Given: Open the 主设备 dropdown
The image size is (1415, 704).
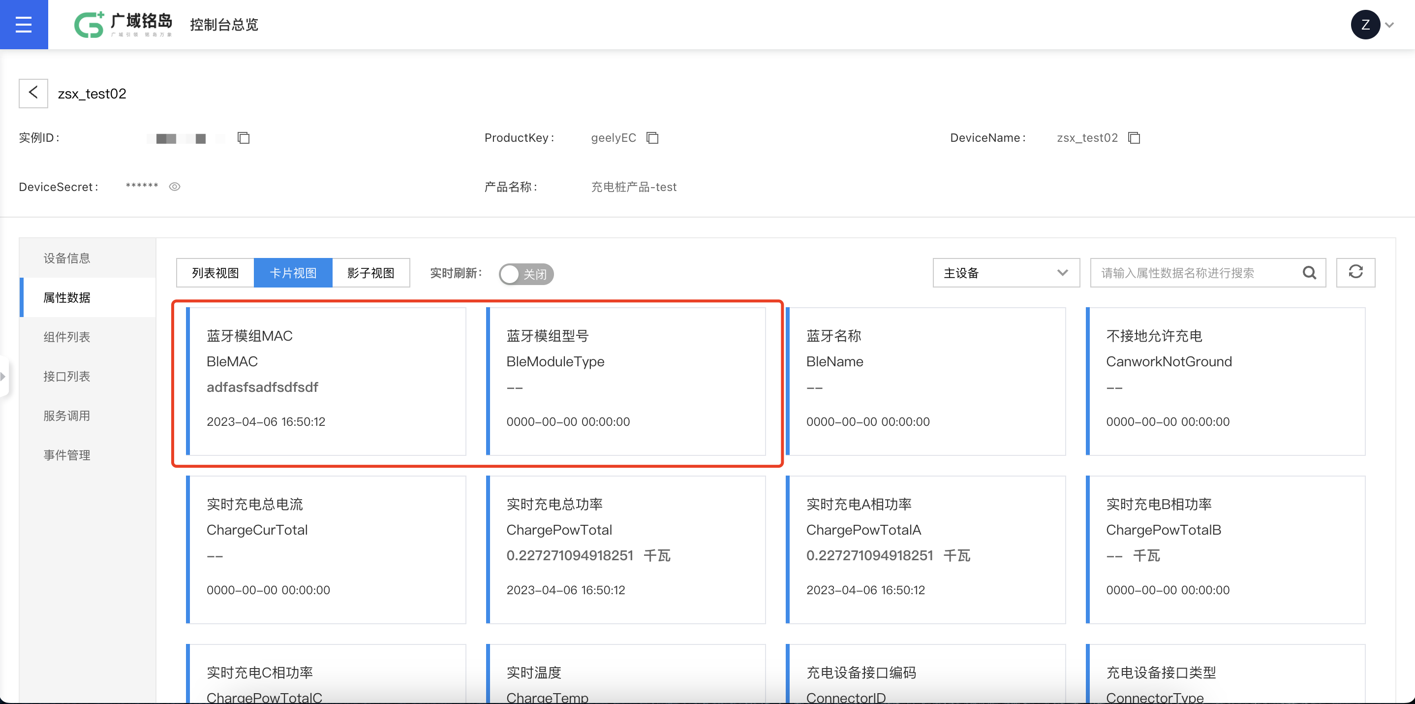Looking at the screenshot, I should [x=1006, y=273].
